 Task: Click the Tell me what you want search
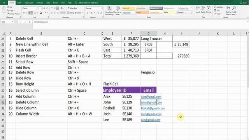[x=87, y=3]
